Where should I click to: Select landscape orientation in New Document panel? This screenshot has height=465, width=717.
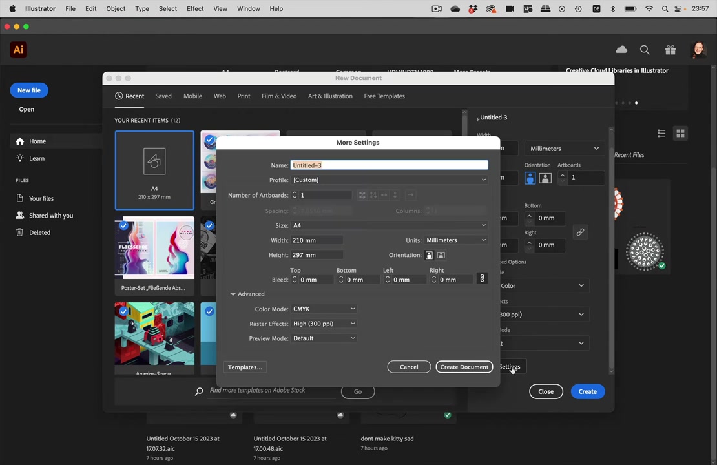[x=545, y=178]
